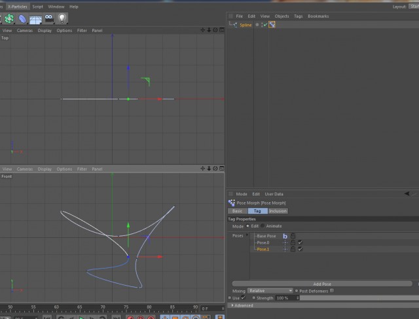Image resolution: width=419 pixels, height=319 pixels.
Task: Toggle the lock on Pose.0
Action: (293, 243)
